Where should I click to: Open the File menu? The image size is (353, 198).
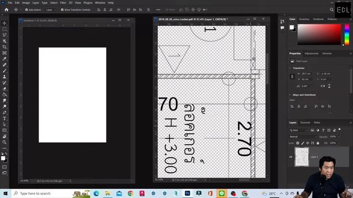tap(10, 3)
